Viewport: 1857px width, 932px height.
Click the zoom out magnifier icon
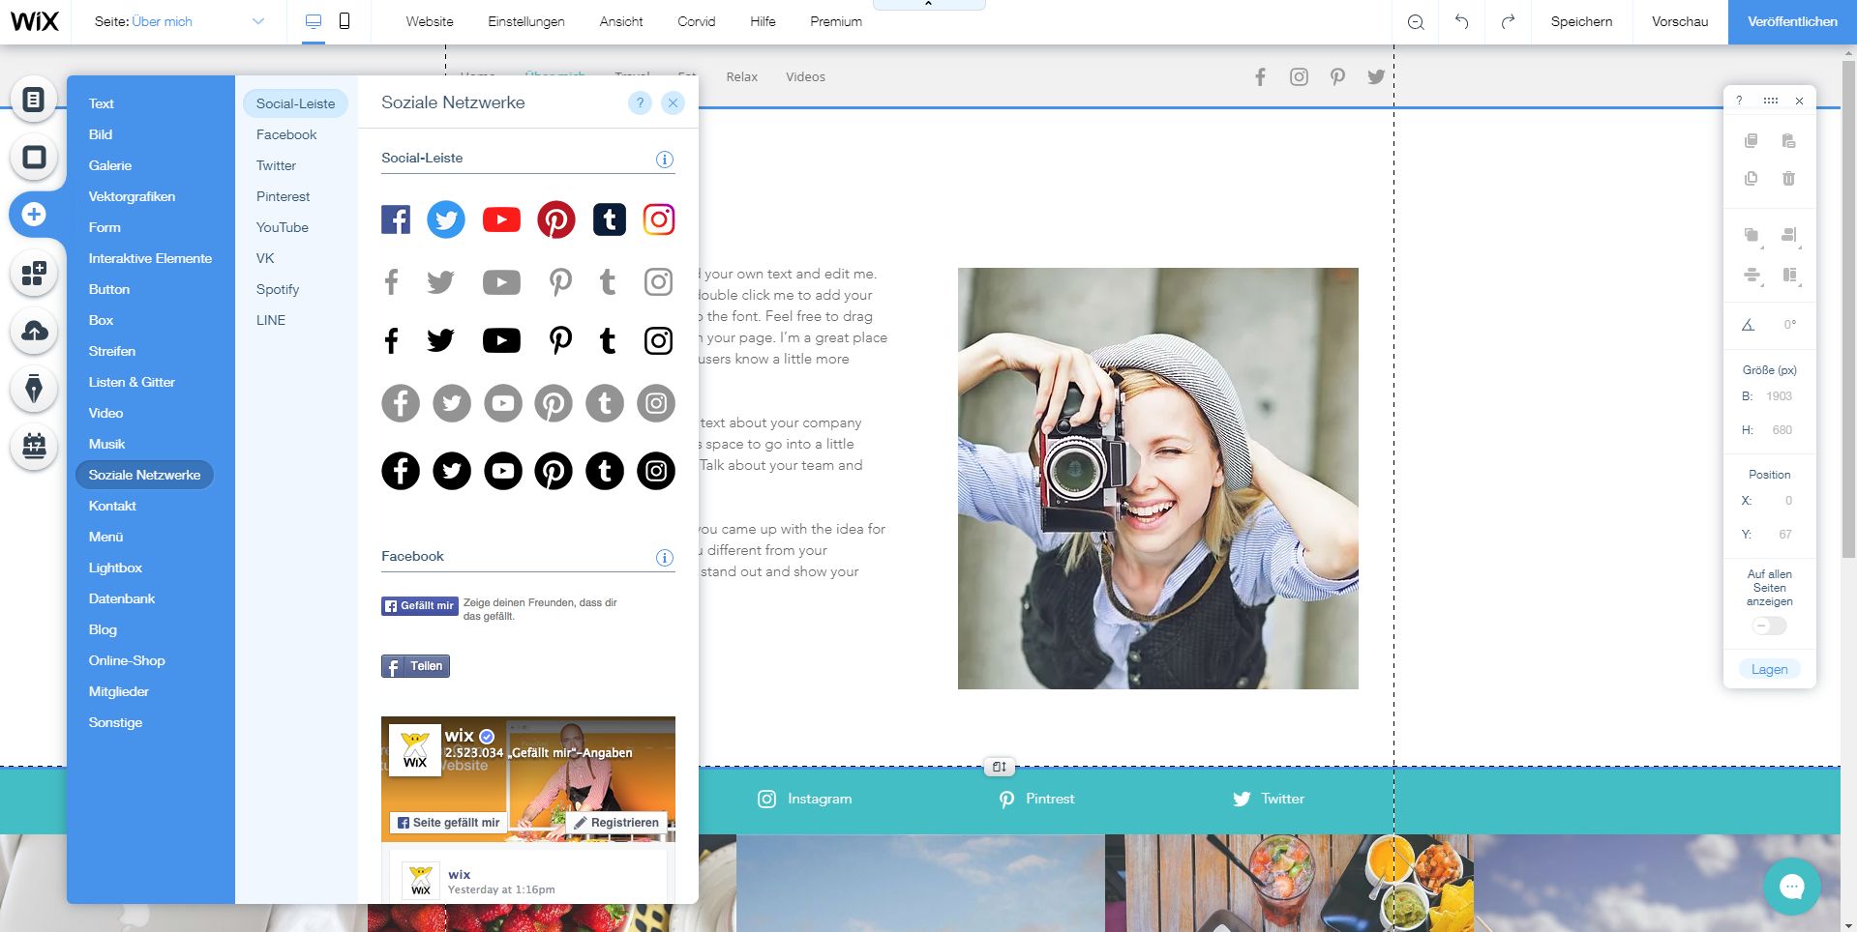tap(1416, 22)
